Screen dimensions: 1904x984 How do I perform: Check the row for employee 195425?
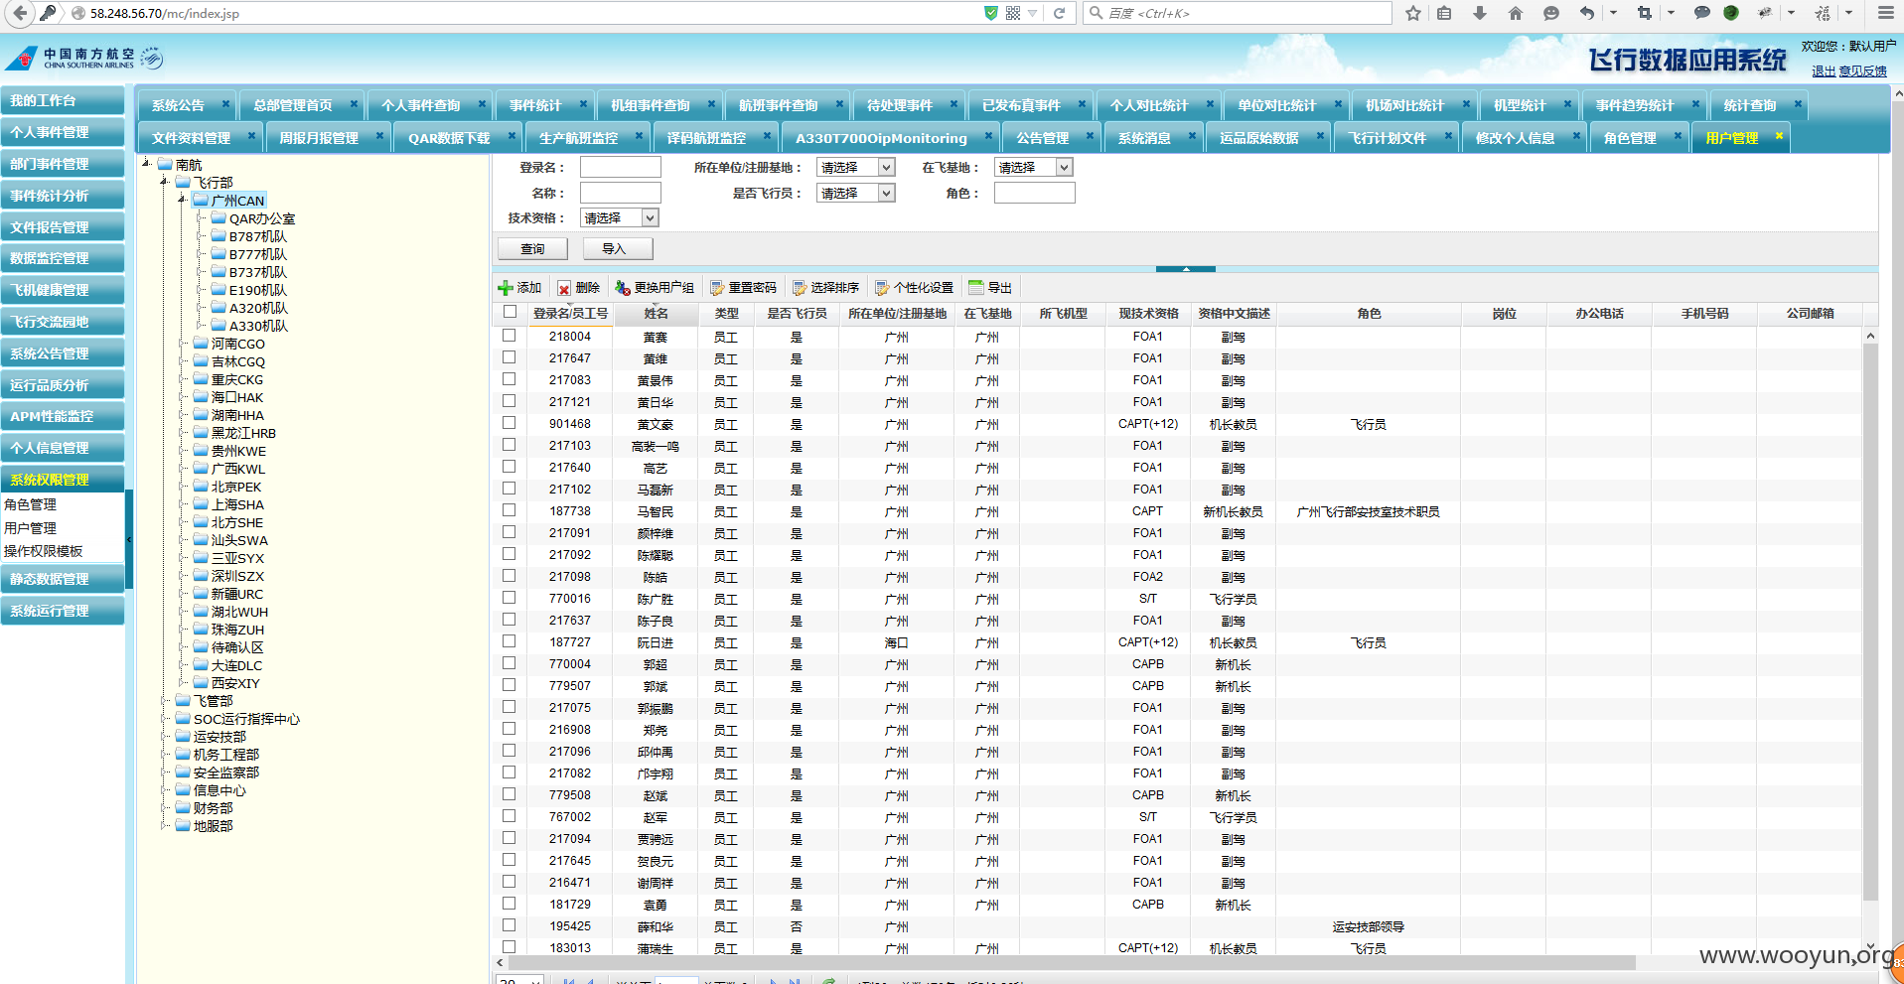pyautogui.click(x=510, y=925)
